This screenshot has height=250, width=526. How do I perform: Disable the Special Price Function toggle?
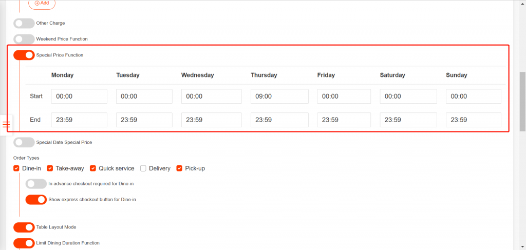(x=24, y=55)
